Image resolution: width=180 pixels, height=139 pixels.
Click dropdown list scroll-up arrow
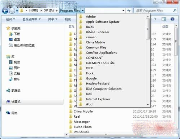(148, 16)
